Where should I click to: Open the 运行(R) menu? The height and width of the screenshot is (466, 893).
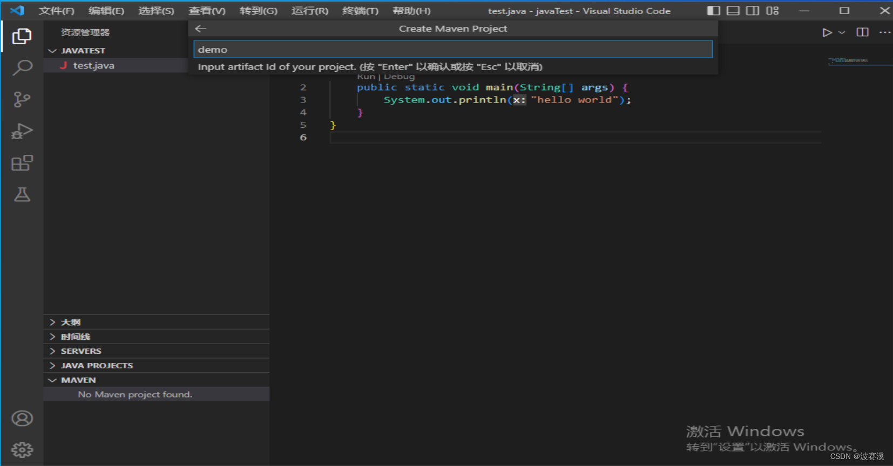[310, 11]
